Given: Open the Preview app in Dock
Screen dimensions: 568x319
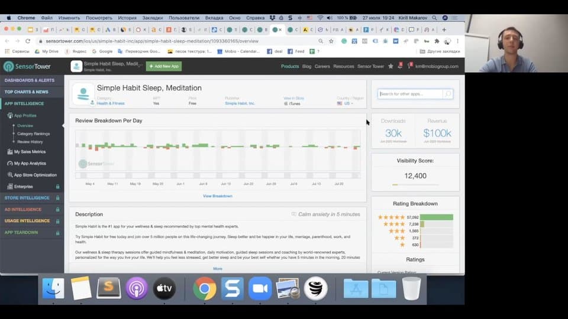Looking at the screenshot, I should tap(288, 288).
